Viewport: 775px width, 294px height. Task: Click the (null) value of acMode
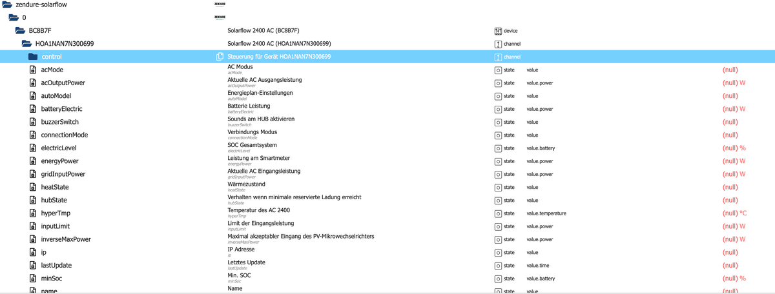[x=730, y=70]
